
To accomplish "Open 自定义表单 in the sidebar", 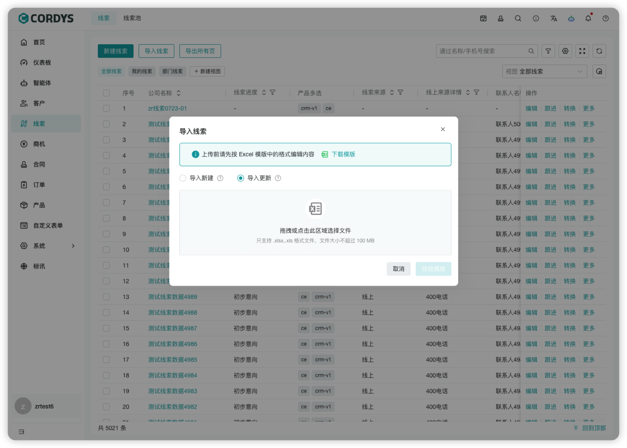I will point(46,225).
